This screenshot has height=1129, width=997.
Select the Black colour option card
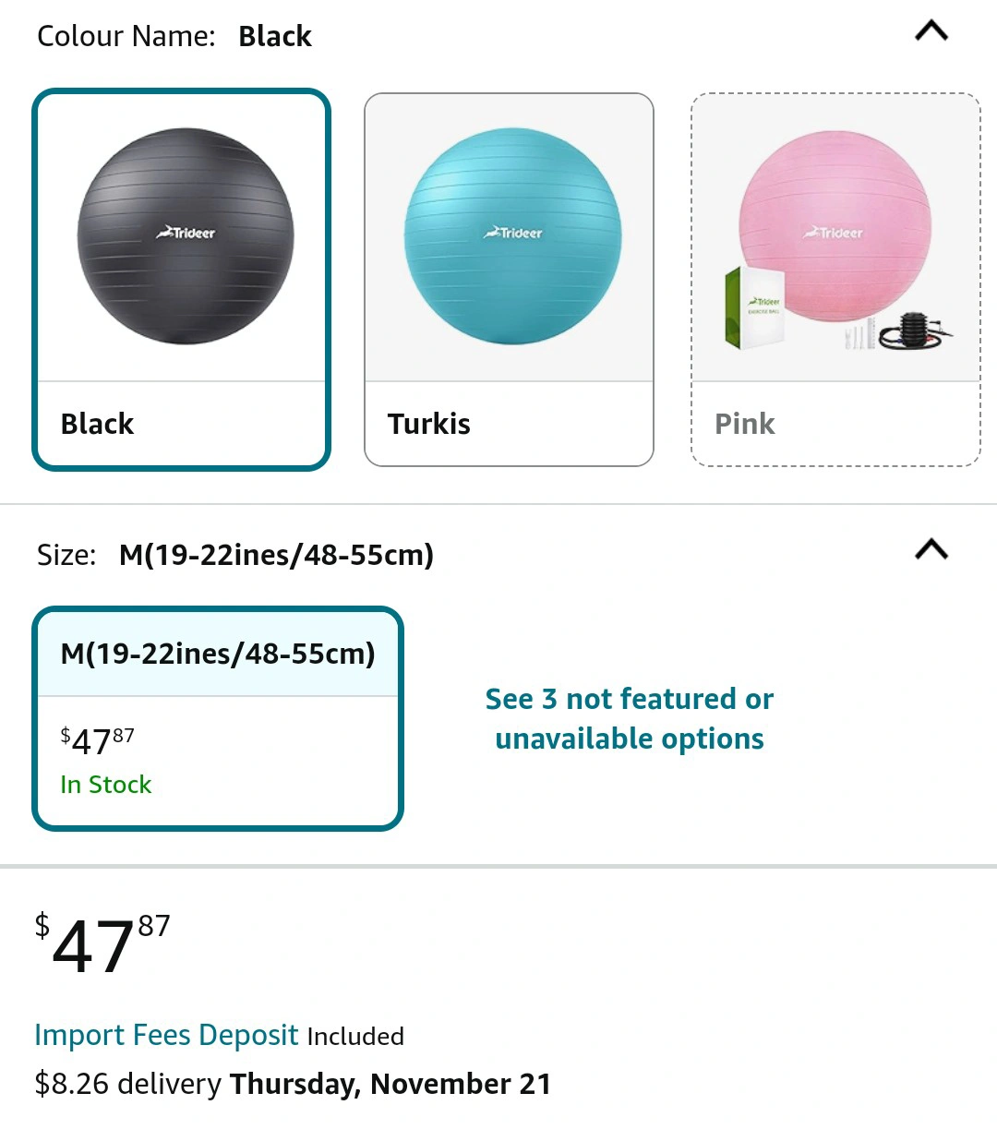182,280
